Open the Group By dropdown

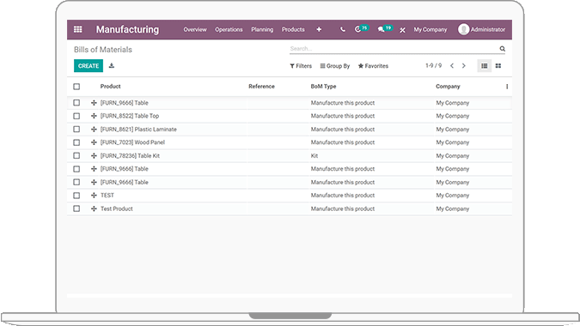click(x=335, y=66)
